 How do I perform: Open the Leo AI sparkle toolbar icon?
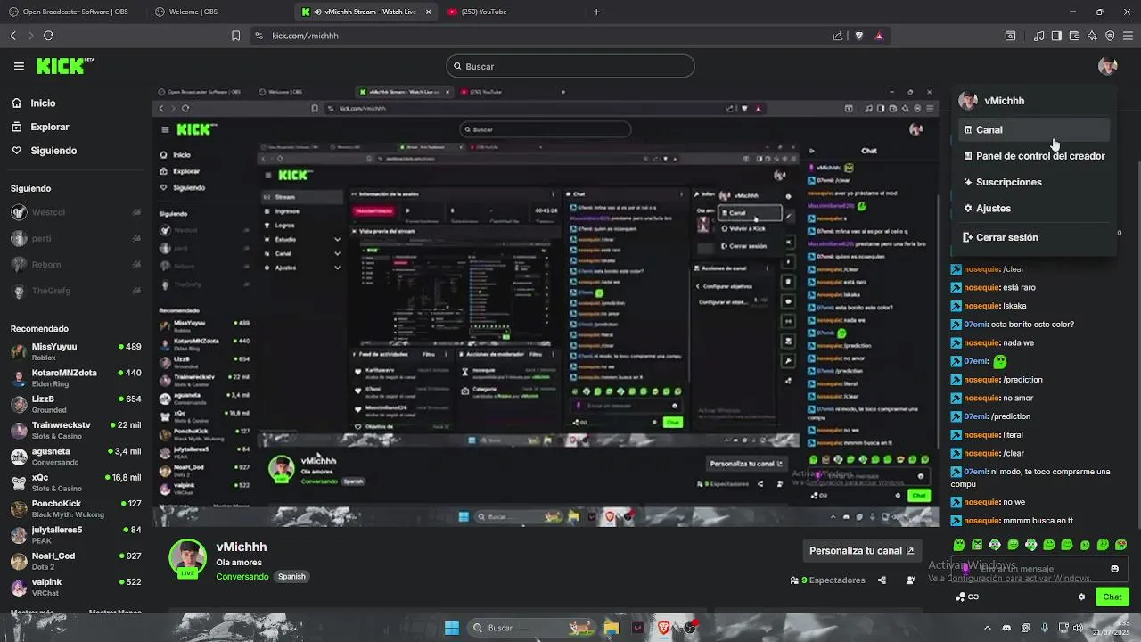click(1092, 36)
